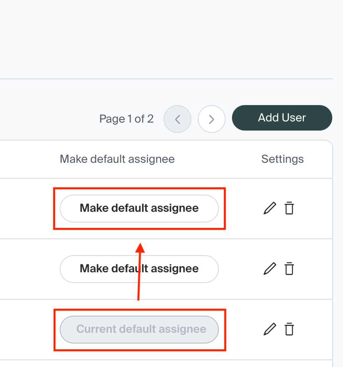Click the Page 1 of 2 label

(126, 119)
